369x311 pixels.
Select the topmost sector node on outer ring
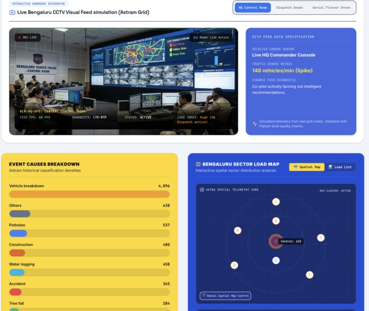pos(276,202)
